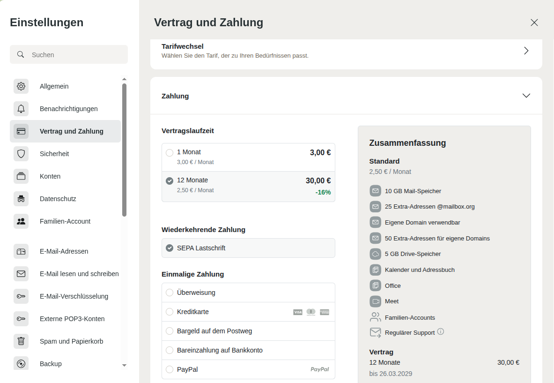Go to E-Mail-Verschlüsselung settings
Image resolution: width=554 pixels, height=383 pixels.
(x=74, y=296)
